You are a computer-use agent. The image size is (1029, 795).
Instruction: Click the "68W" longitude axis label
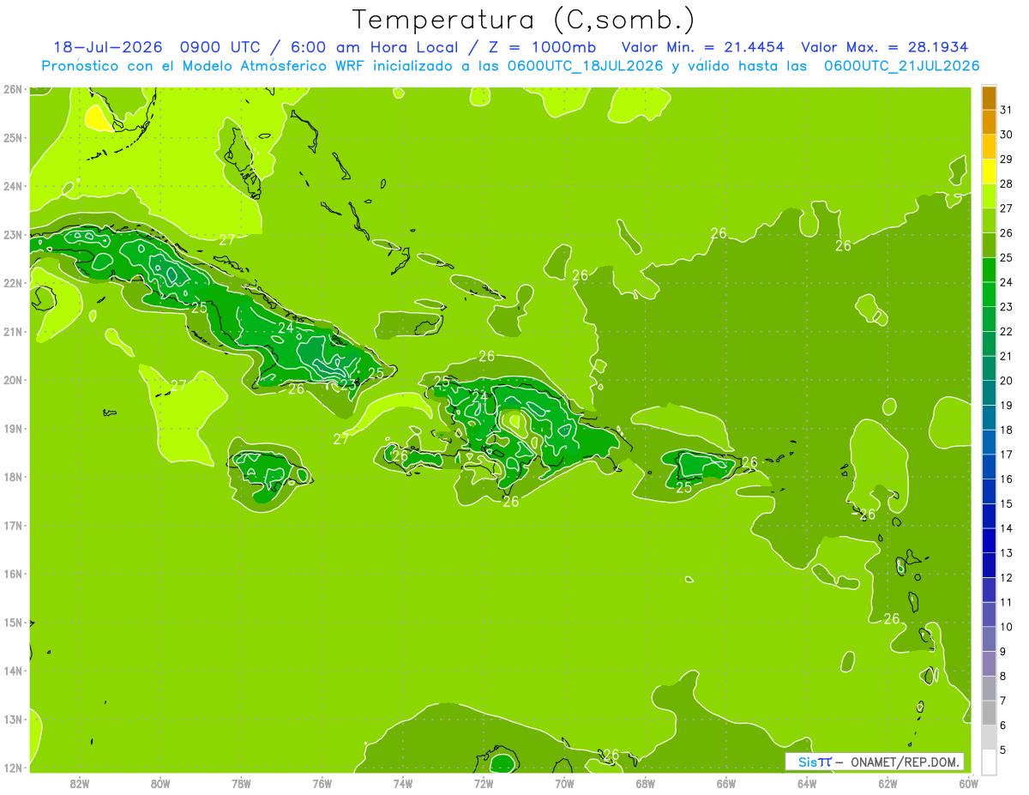point(646,783)
